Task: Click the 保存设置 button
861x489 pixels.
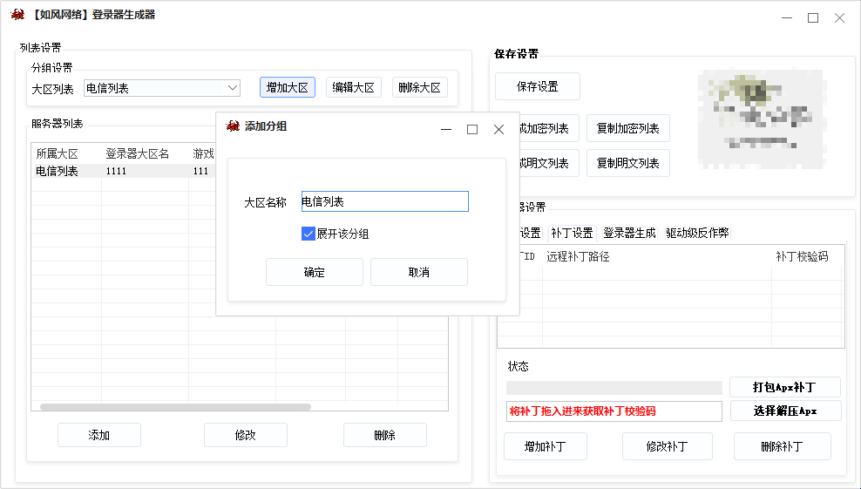Action: tap(537, 86)
